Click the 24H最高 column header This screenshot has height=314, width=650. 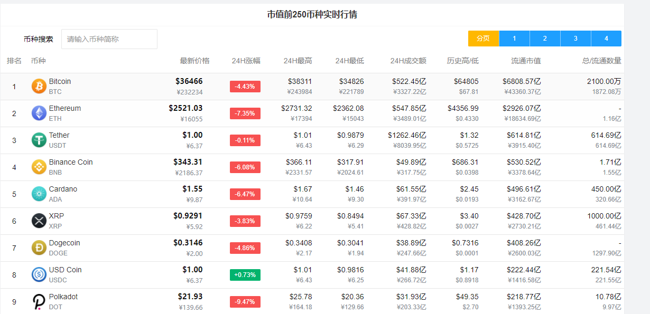[298, 61]
